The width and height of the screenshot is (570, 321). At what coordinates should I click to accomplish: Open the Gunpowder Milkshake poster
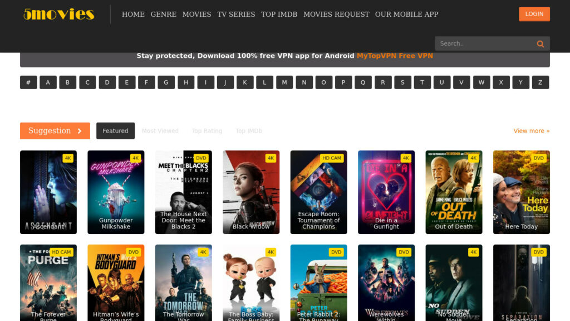point(116,192)
